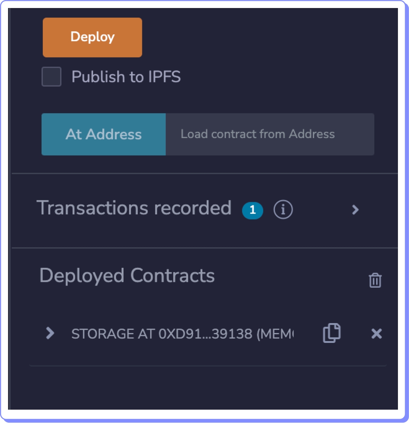Click the blue transactions count badge

click(x=252, y=210)
